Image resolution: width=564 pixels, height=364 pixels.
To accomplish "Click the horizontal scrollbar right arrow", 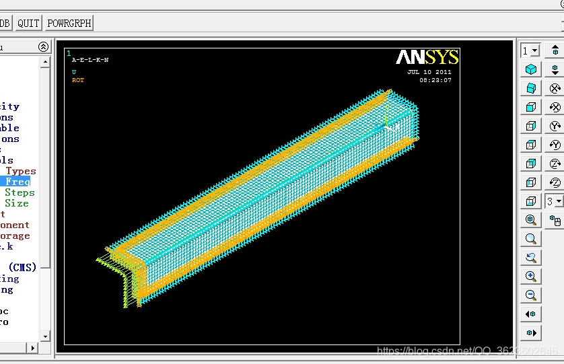I will [x=32, y=348].
